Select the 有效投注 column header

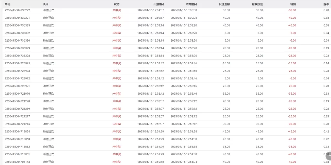coord(257,4)
